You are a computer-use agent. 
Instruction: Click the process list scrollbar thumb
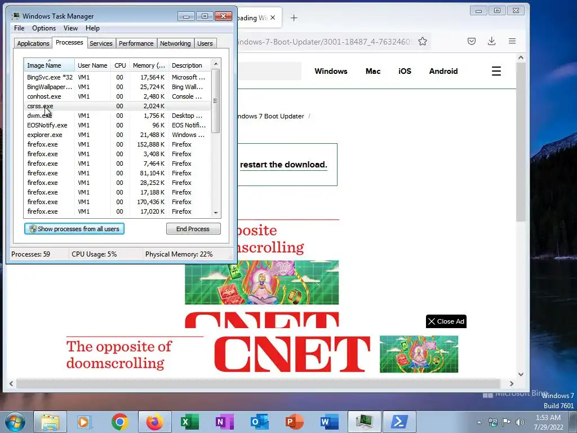pos(216,101)
